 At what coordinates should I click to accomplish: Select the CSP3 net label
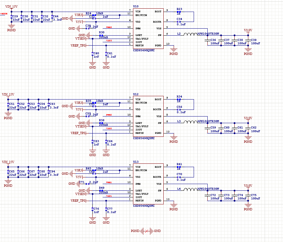coord(109,41)
